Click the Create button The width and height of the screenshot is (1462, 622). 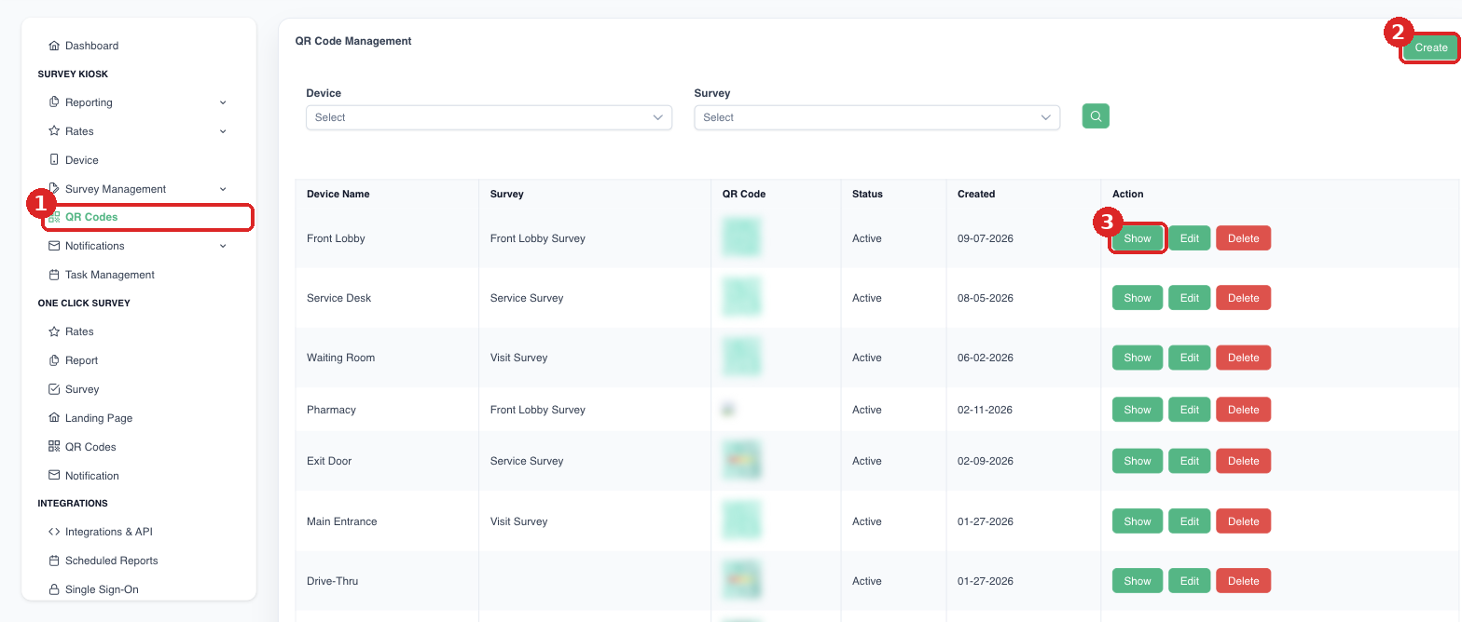pyautogui.click(x=1431, y=47)
